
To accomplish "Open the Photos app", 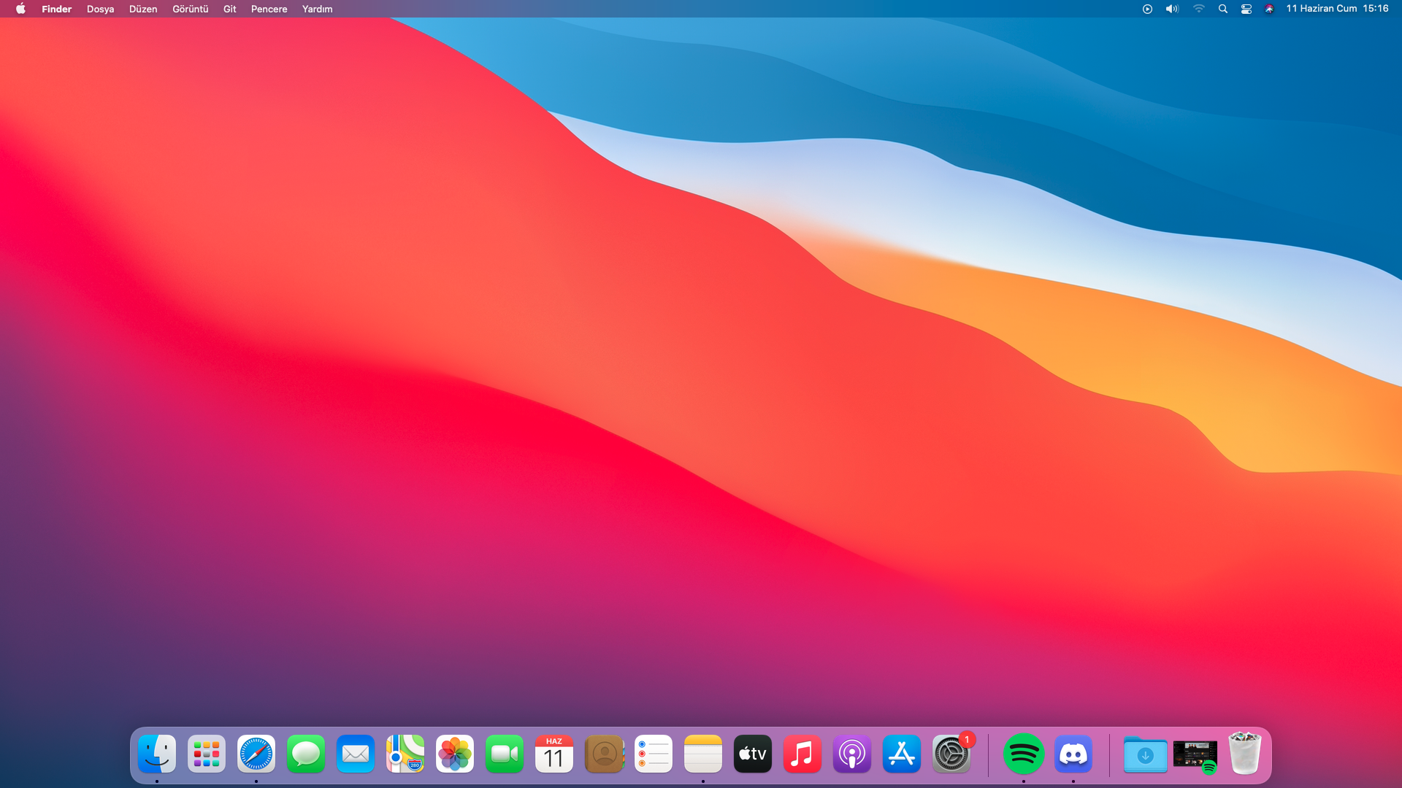I will (455, 754).
